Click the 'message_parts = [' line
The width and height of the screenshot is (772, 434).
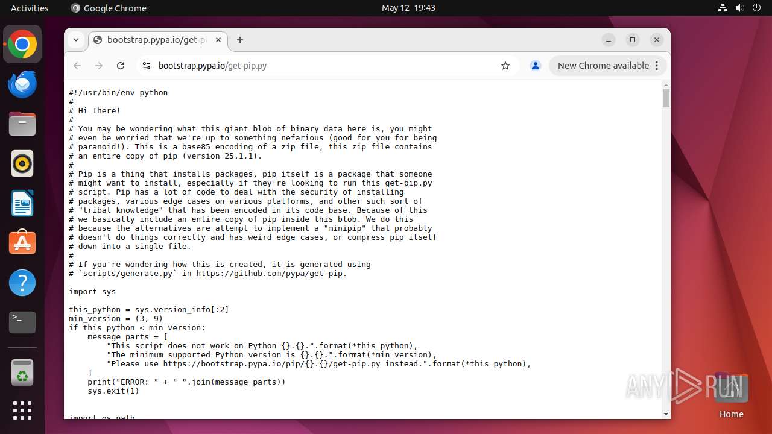tap(128, 337)
